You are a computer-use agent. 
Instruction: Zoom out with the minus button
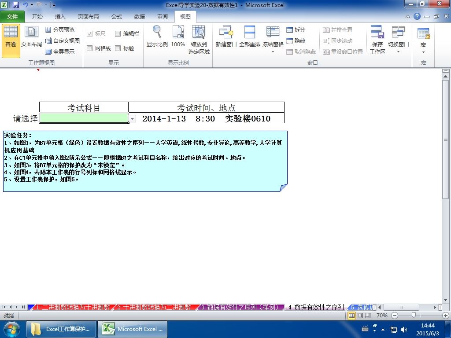coord(395,316)
